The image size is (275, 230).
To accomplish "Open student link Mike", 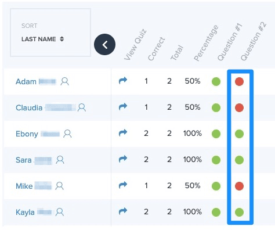I will tap(24, 186).
